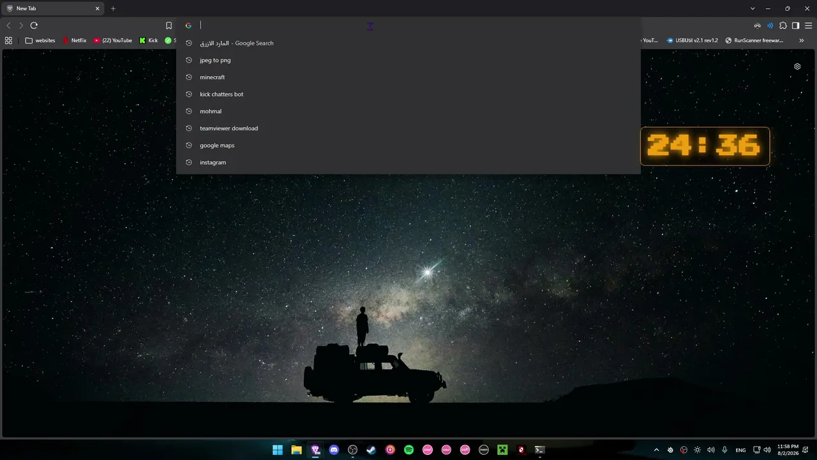Click the active browser icon in taskbar
The width and height of the screenshot is (817, 460).
pyautogui.click(x=315, y=450)
